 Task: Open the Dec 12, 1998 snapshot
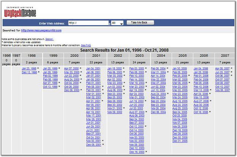pyautogui.click(x=29, y=72)
